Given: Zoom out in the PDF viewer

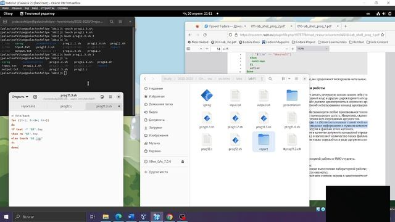Looking at the screenshot, I should [286, 49].
